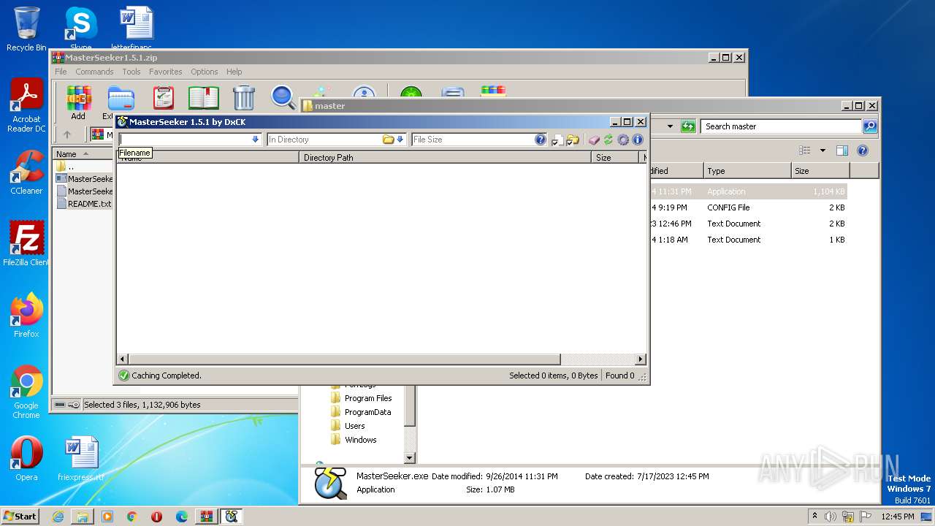Sort by Directory Path column header
Image resolution: width=935 pixels, height=526 pixels.
(445, 157)
